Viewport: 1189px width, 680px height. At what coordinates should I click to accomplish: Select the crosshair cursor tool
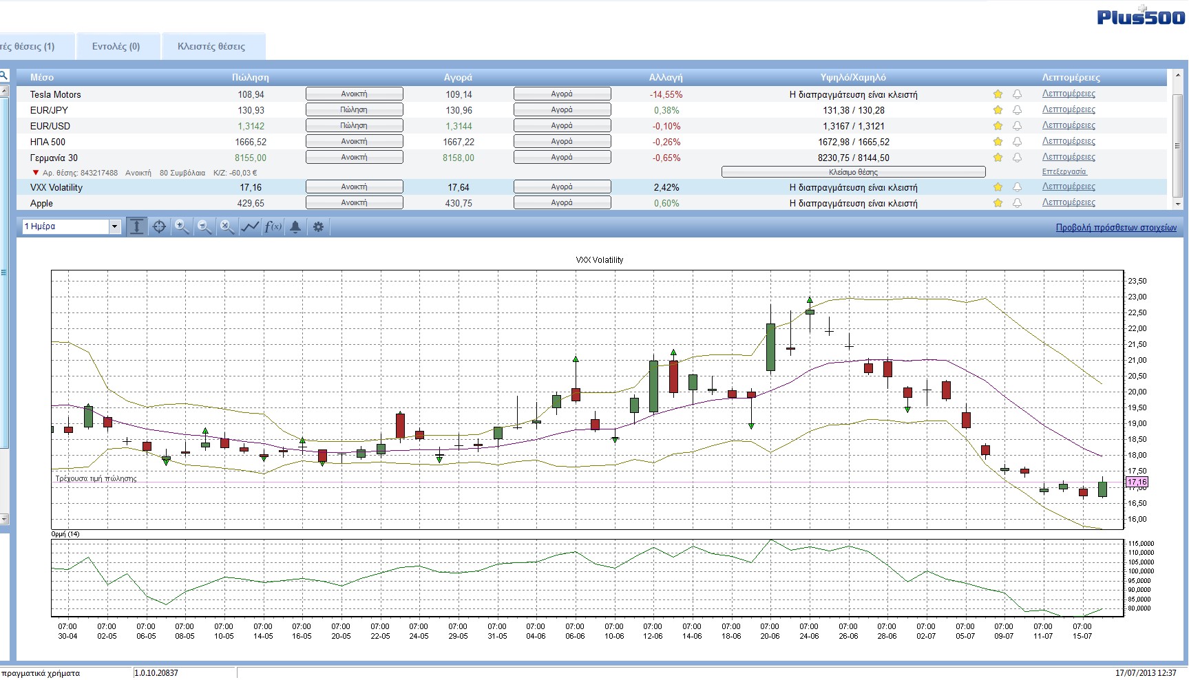159,226
